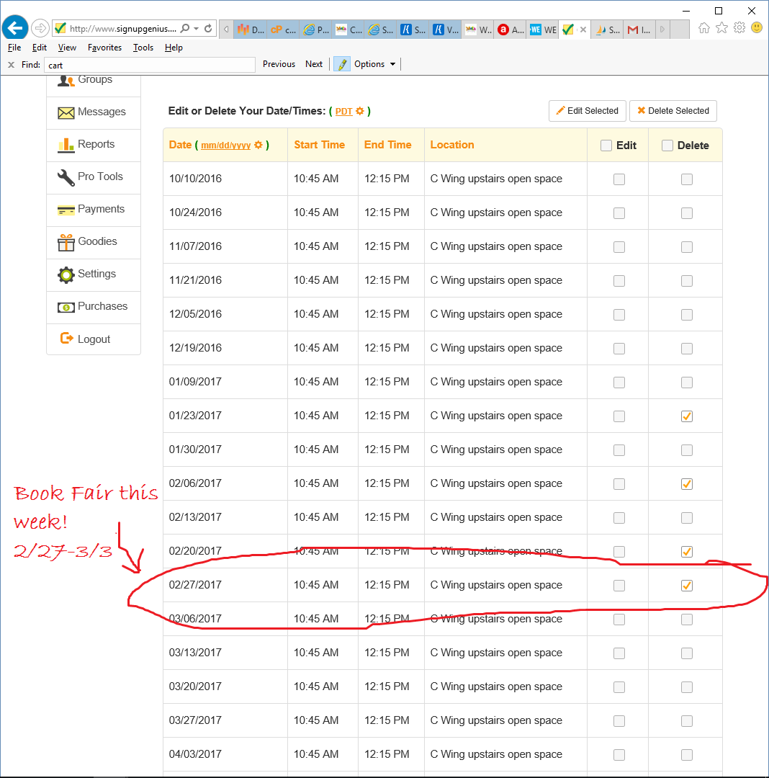This screenshot has height=778, width=769.
Task: Check Edit box for 03/13/2017 row
Action: (x=619, y=653)
